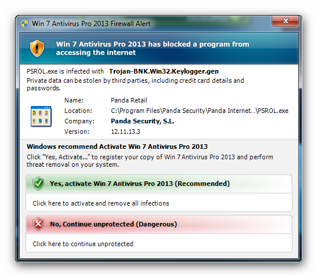Click the Private data can be stolen warning
318x278 pixels.
tap(135, 84)
